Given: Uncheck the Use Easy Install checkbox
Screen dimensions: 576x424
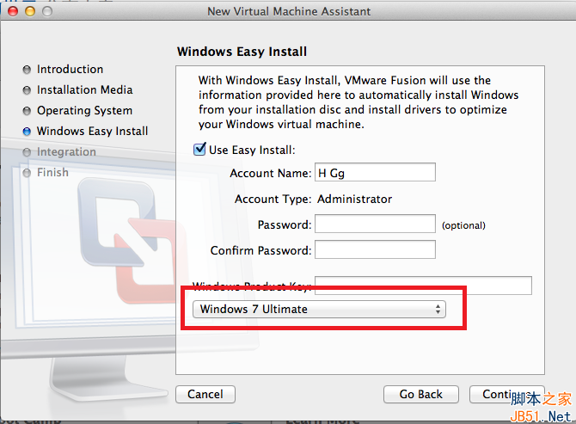Looking at the screenshot, I should (199, 149).
